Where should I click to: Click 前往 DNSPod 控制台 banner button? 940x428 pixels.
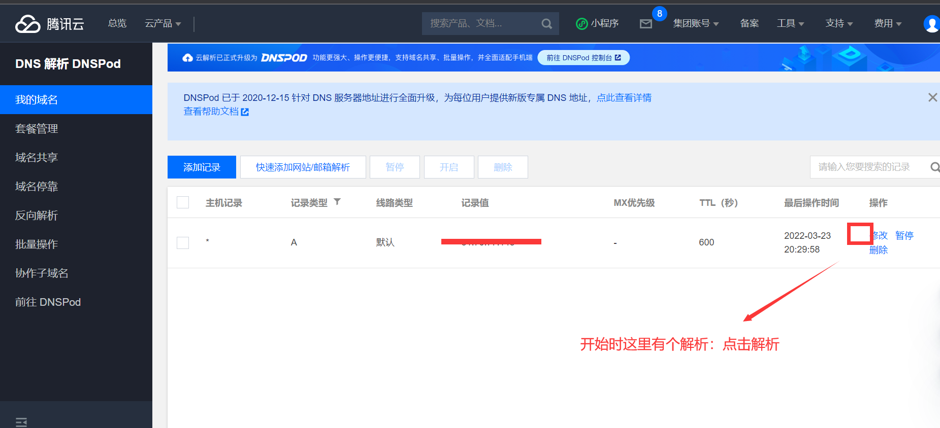[584, 58]
